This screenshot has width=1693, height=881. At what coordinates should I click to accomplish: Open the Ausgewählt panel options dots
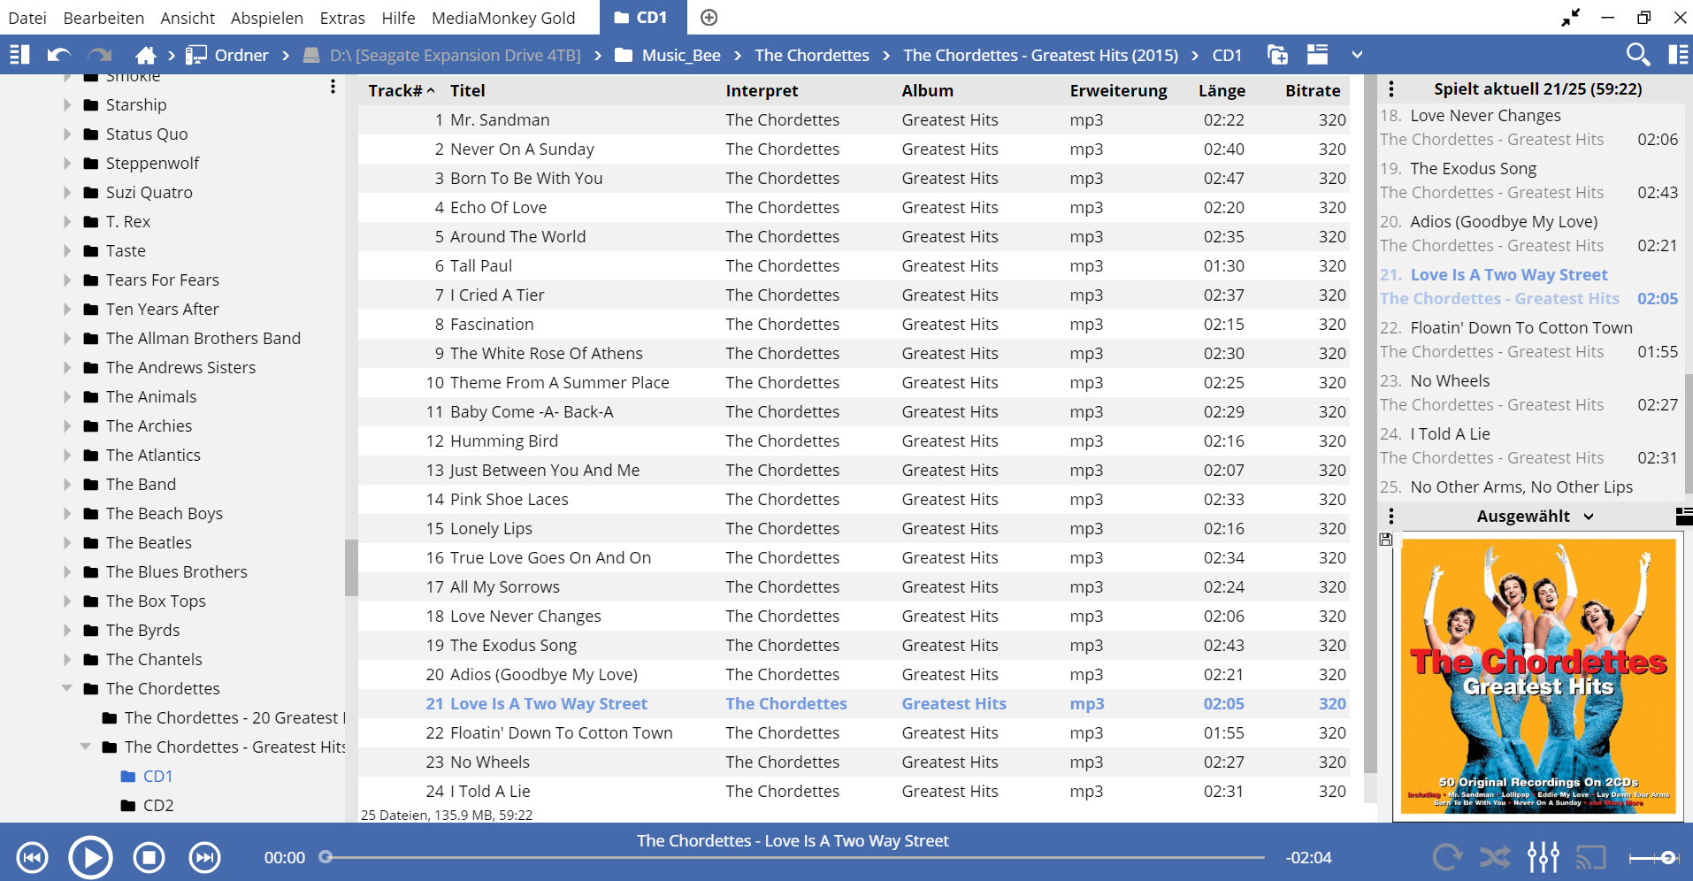point(1391,516)
